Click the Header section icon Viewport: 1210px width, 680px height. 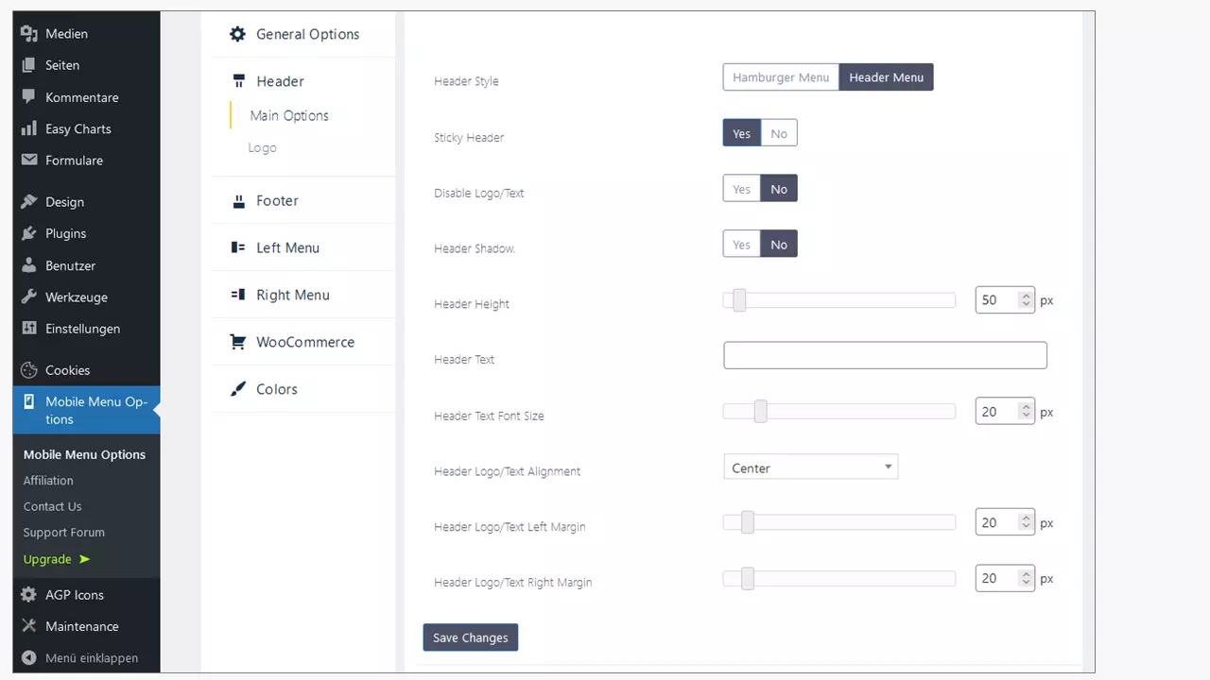pyautogui.click(x=238, y=81)
